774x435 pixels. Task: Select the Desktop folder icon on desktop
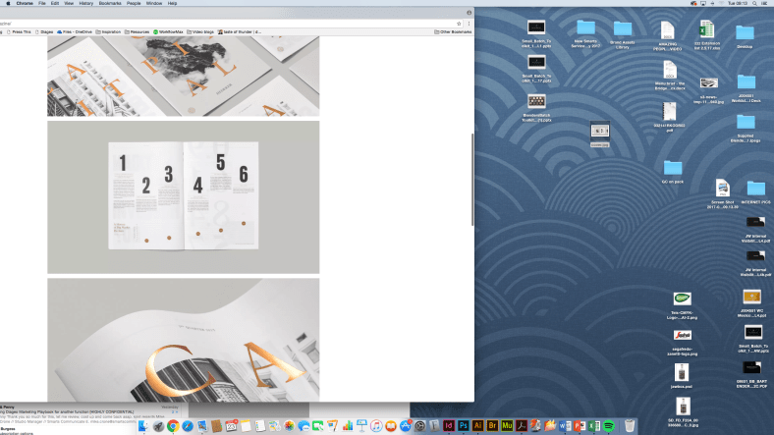(x=745, y=36)
